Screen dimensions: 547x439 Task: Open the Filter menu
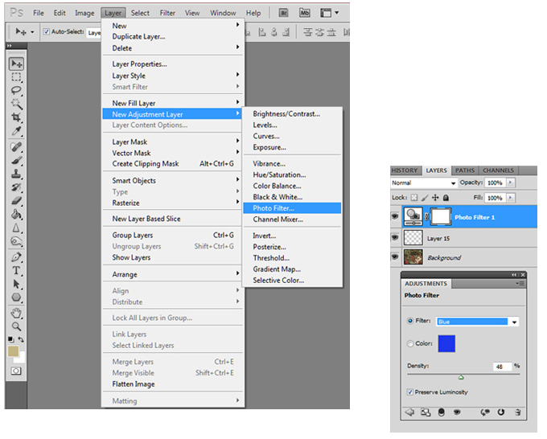click(x=167, y=13)
